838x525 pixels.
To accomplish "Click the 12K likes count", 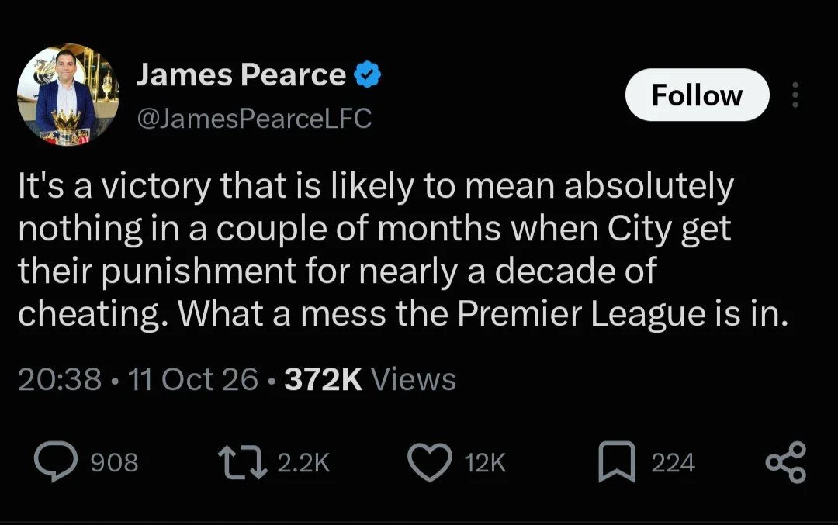I will pos(485,462).
